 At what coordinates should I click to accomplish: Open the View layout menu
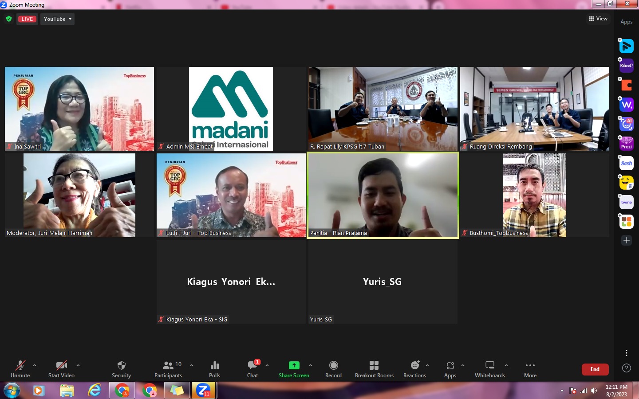tap(598, 19)
